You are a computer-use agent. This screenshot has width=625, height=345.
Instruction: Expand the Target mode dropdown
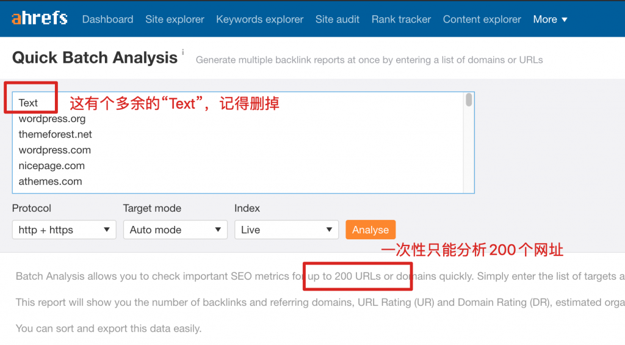click(175, 230)
